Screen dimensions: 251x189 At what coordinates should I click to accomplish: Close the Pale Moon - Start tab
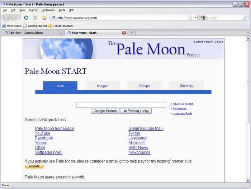pyautogui.click(x=124, y=33)
